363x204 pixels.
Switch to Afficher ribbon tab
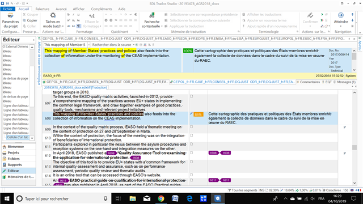[x=79, y=9]
